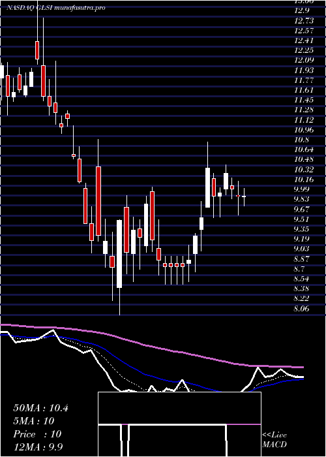Click the 11.61 price axis label
The image size is (326, 457).
pyautogui.click(x=304, y=90)
